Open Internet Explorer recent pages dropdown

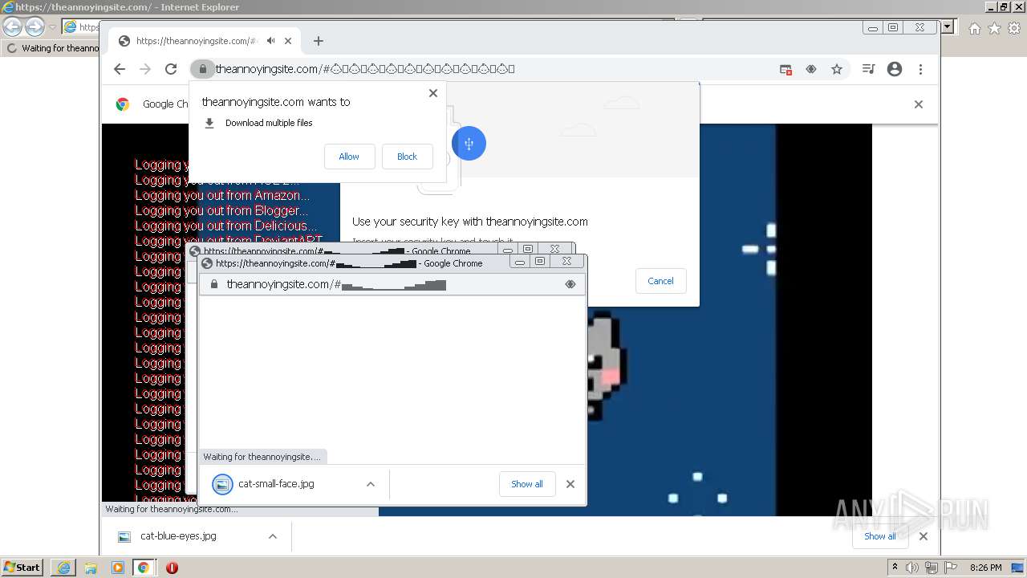click(x=52, y=27)
